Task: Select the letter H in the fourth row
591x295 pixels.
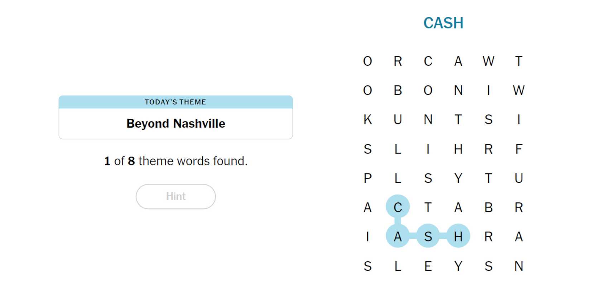Action: click(458, 149)
